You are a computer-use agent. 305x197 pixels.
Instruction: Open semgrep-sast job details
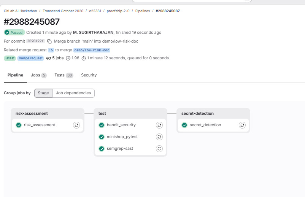click(x=120, y=149)
